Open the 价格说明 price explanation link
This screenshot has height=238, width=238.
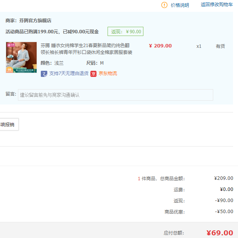click(x=180, y=5)
